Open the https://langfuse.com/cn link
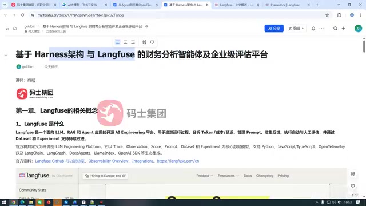366x206 pixels. coord(178,161)
